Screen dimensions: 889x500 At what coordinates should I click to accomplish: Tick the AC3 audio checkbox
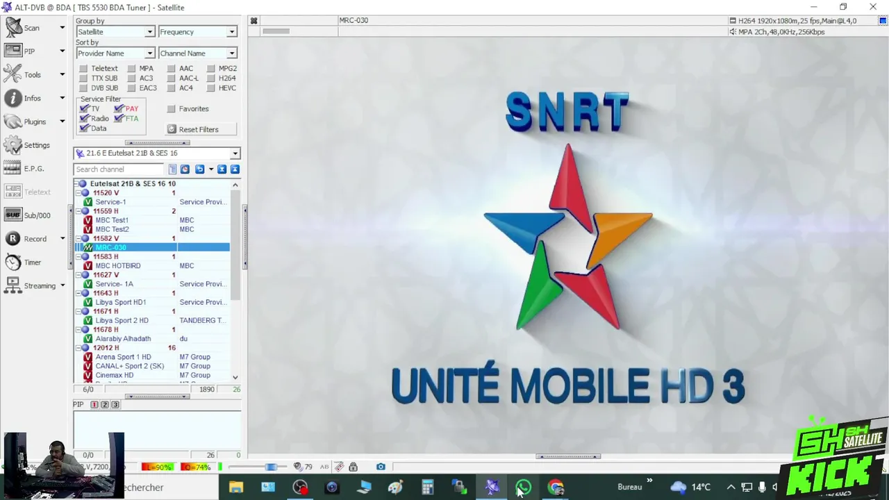[x=131, y=78]
